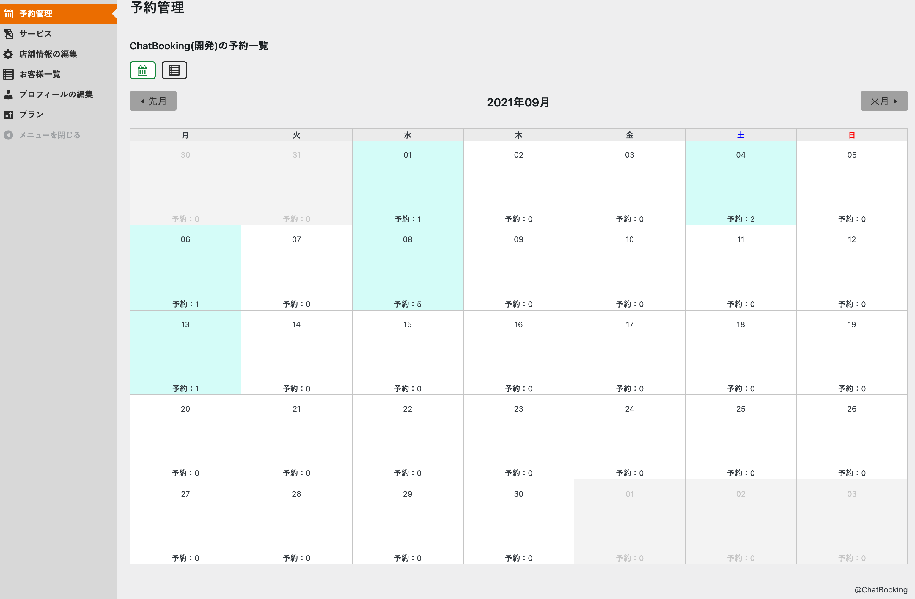Open 店舗情報の編集 menu label
The height and width of the screenshot is (599, 915).
[x=48, y=54]
